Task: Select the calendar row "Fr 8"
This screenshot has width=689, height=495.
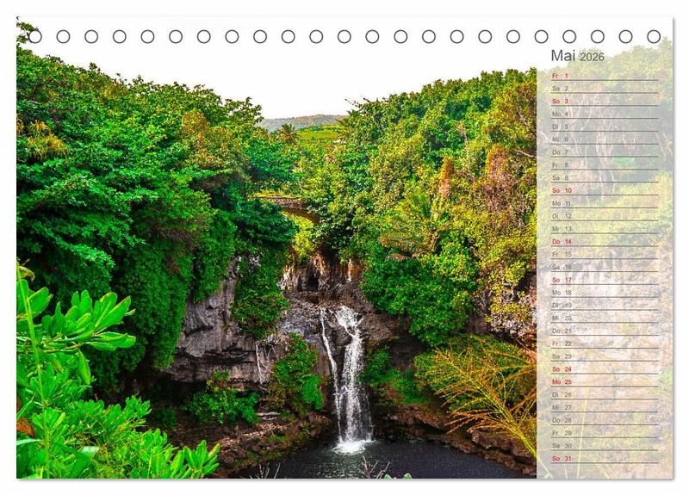Action: point(605,164)
